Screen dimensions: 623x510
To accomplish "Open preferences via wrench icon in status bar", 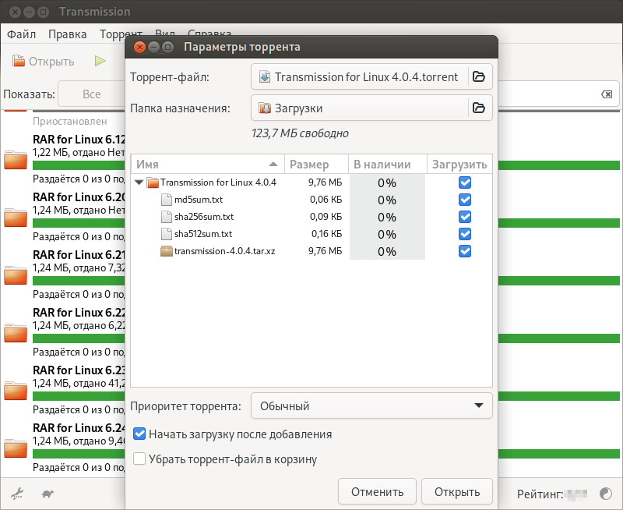I will point(17,494).
